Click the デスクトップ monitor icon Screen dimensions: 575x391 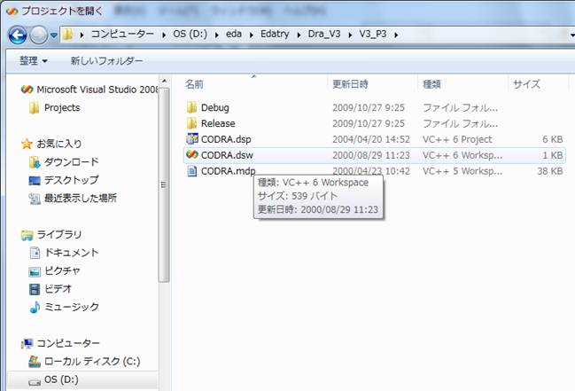coord(35,180)
